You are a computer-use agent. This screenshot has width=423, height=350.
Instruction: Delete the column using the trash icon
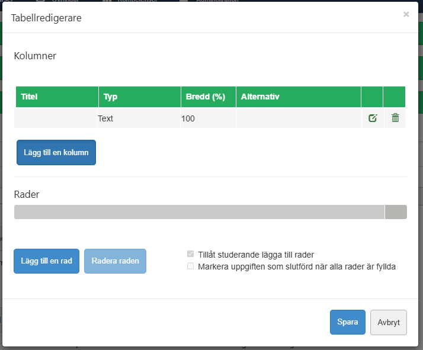(395, 118)
